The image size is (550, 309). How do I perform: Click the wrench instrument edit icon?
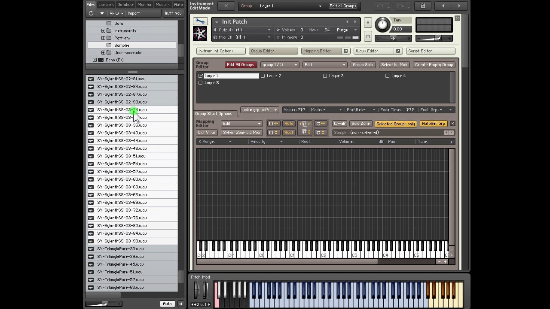tap(200, 21)
